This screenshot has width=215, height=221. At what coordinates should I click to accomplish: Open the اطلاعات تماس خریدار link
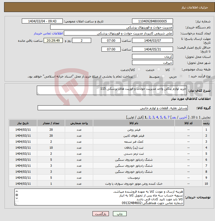[x=48, y=33]
